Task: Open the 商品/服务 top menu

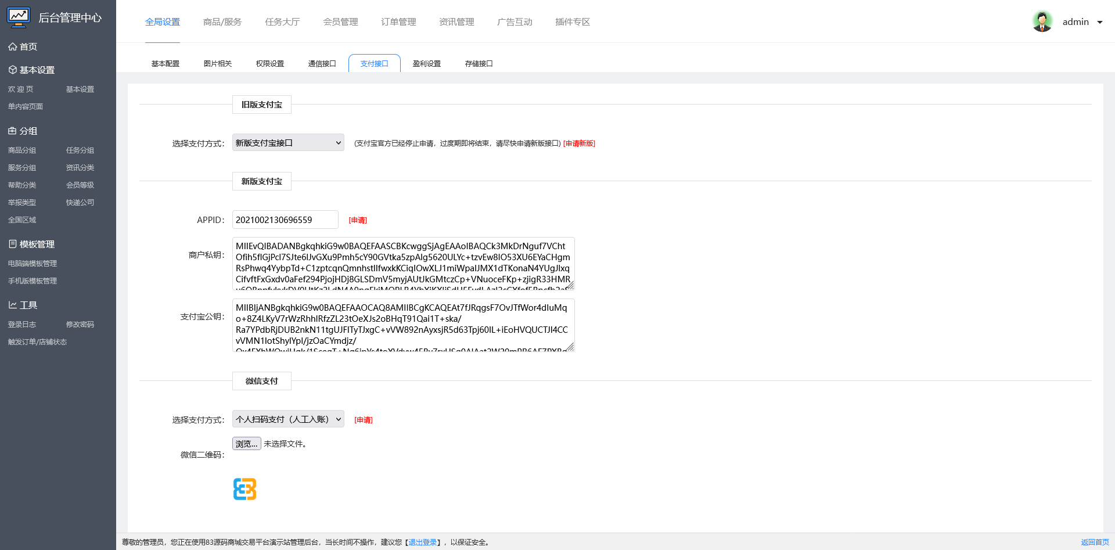Action: [x=222, y=21]
